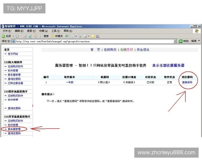Open the Back button history dropdown arrow
This screenshot has width=202, height=161.
pos(13,36)
